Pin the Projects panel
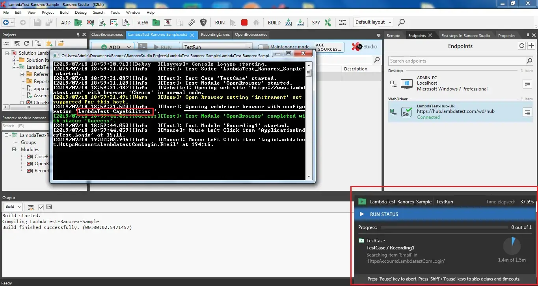This screenshot has height=286, width=538. [x=78, y=35]
